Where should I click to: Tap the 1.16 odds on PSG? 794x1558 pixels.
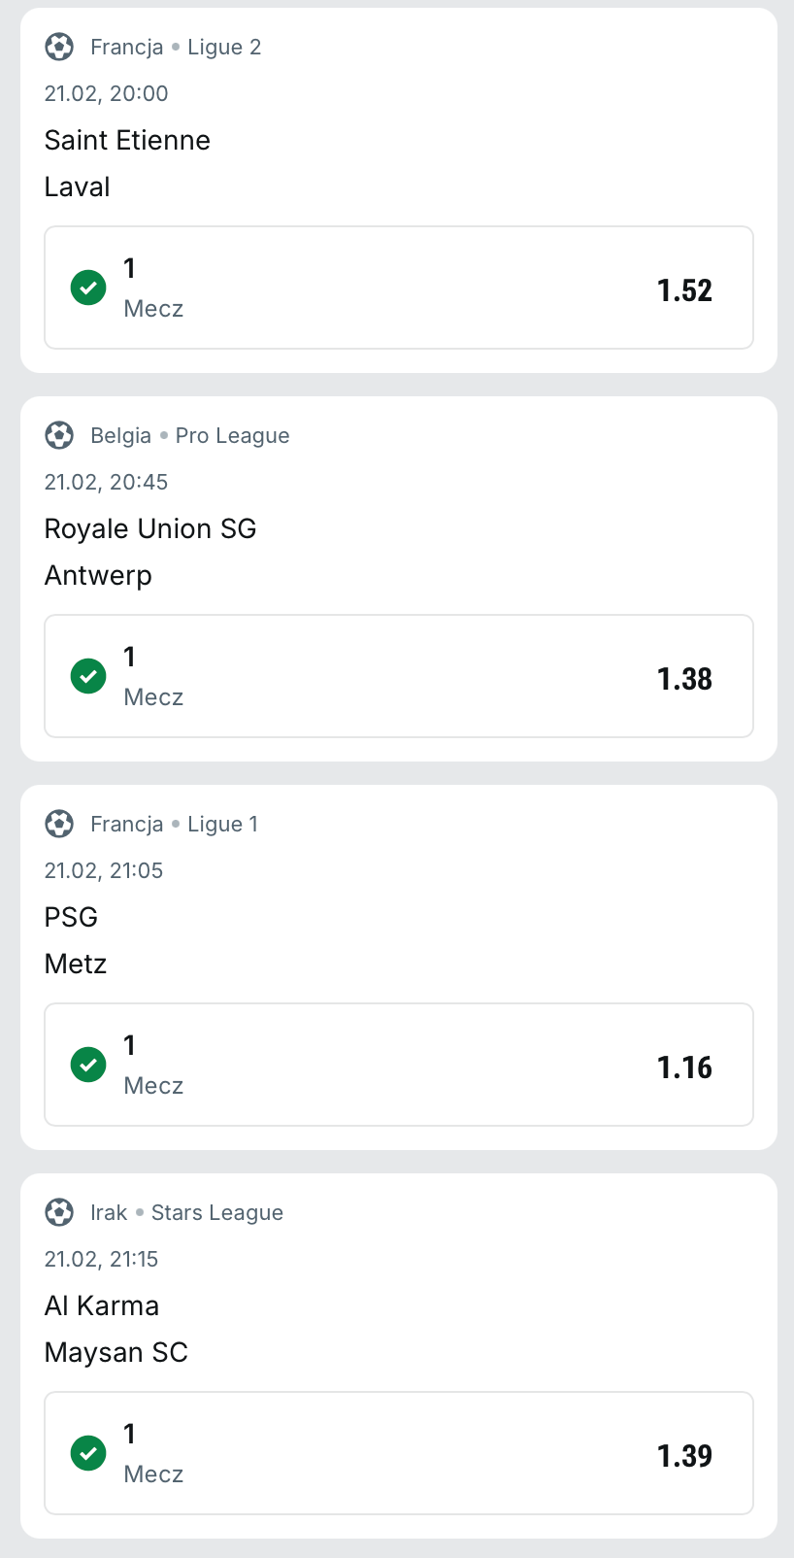[x=684, y=1067]
